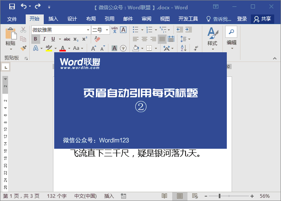Screen dimensions: 281x201
Task: Apply multilevel list formatting
Action: pyautogui.click(x=163, y=30)
